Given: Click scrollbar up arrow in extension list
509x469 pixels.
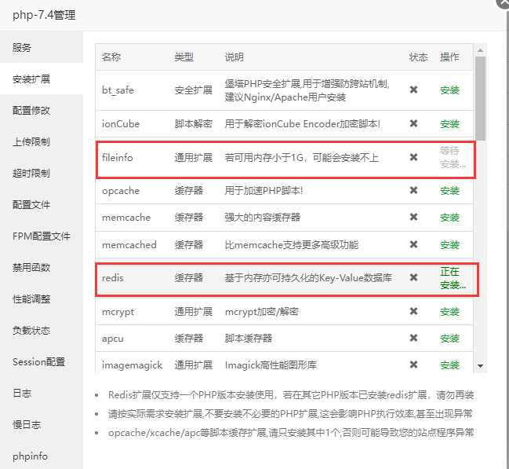Looking at the screenshot, I should click(481, 50).
